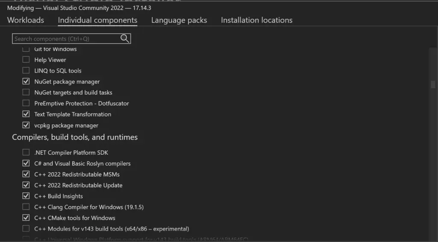
Task: Enable the Help Viewer checkbox
Action: point(26,60)
